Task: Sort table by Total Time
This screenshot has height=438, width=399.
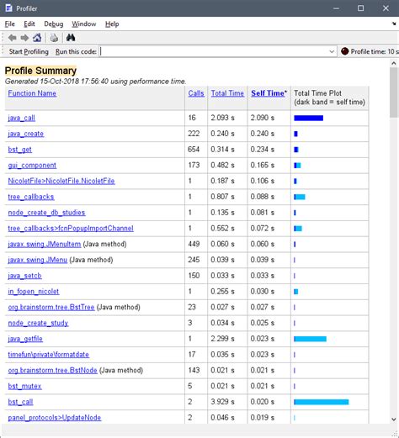Action: point(227,93)
